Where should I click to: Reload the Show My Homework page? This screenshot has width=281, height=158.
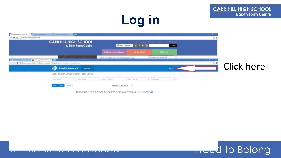[x=17, y=63]
